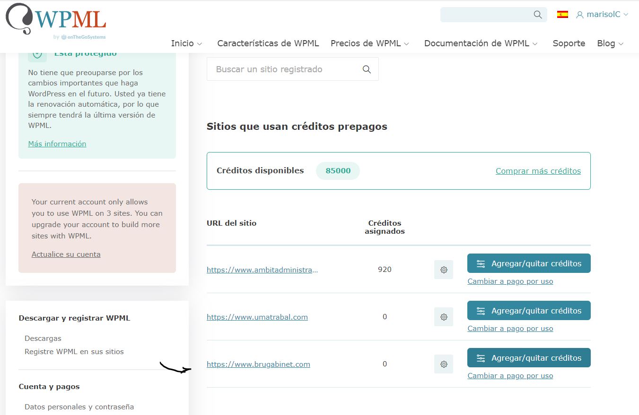Click Comprar más créditos link
This screenshot has width=639, height=415.
538,171
